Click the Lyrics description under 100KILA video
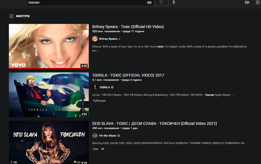Image resolution: width=261 pixels, height=164 pixels. tap(163, 95)
